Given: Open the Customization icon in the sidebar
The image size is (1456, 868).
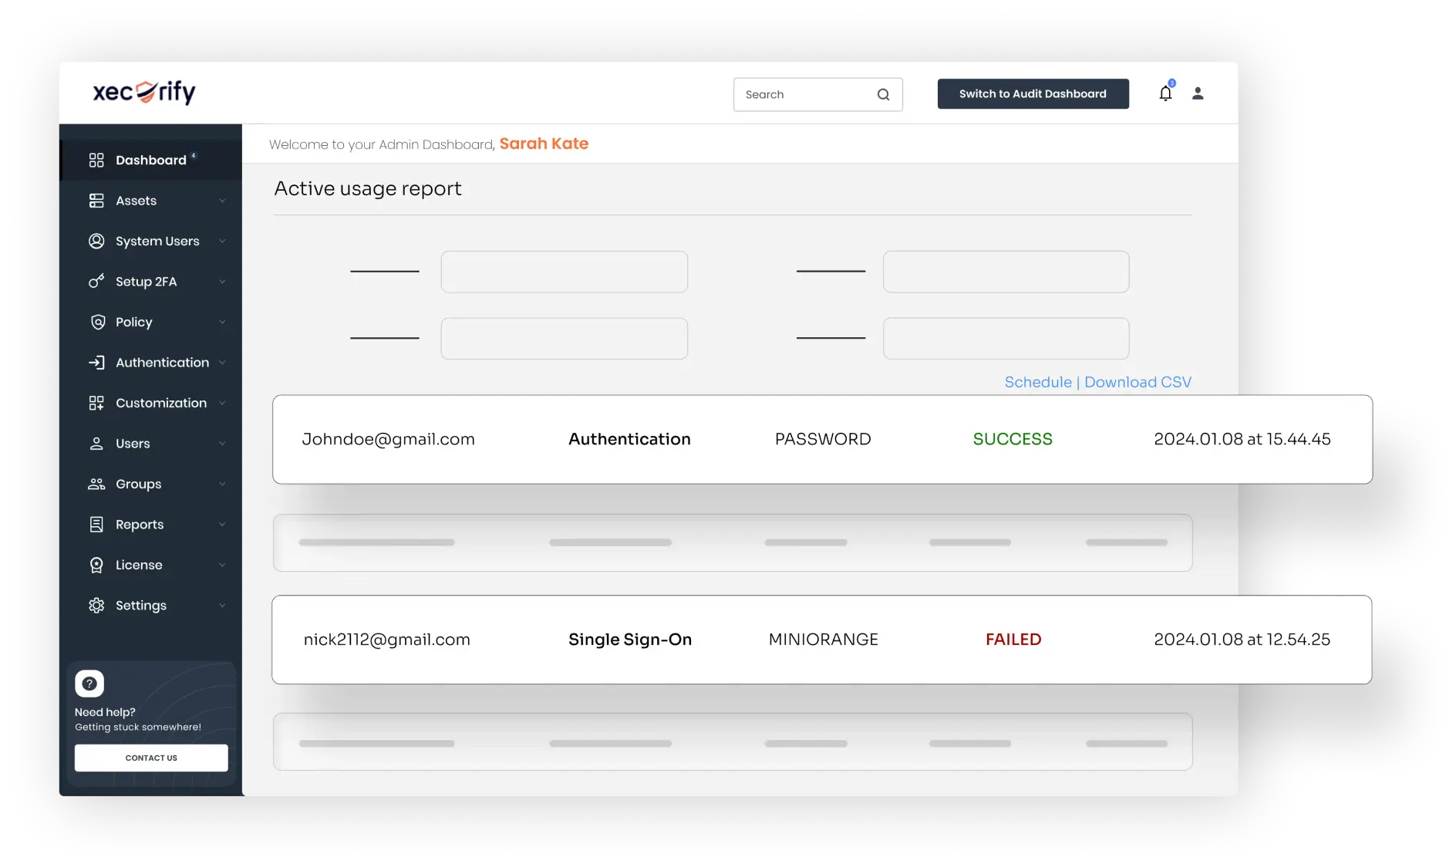Looking at the screenshot, I should click(96, 402).
